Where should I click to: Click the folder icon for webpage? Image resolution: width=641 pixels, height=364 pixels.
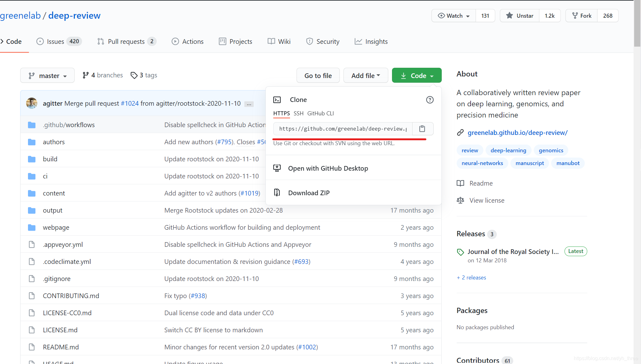click(x=32, y=228)
